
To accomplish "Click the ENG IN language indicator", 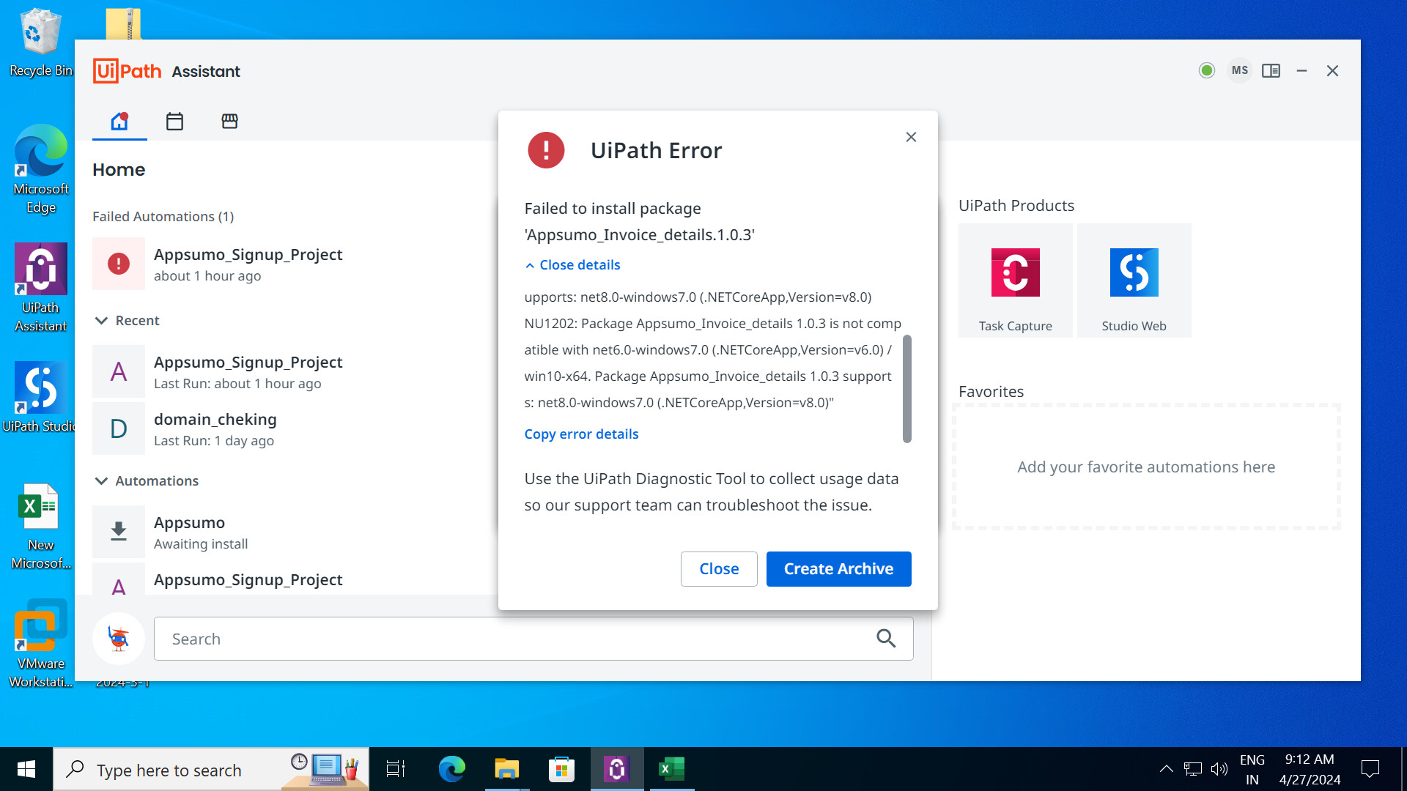I will pyautogui.click(x=1252, y=769).
